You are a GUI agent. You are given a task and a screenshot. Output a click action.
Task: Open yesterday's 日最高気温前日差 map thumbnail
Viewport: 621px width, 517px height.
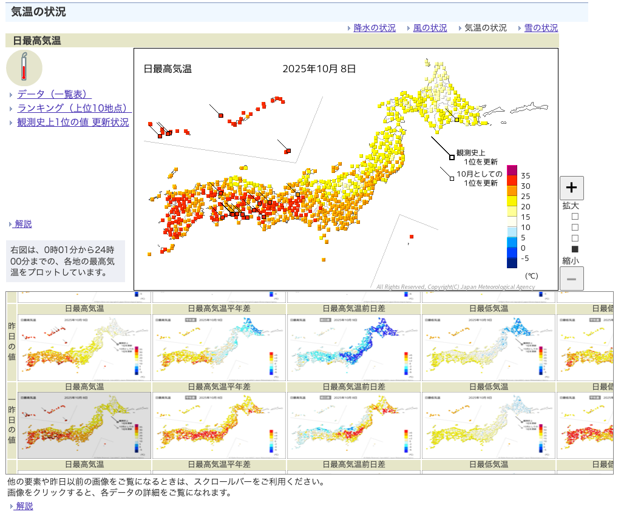click(x=353, y=348)
